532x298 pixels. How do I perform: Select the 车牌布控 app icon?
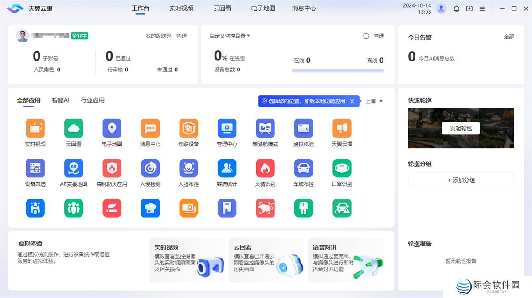(x=303, y=168)
